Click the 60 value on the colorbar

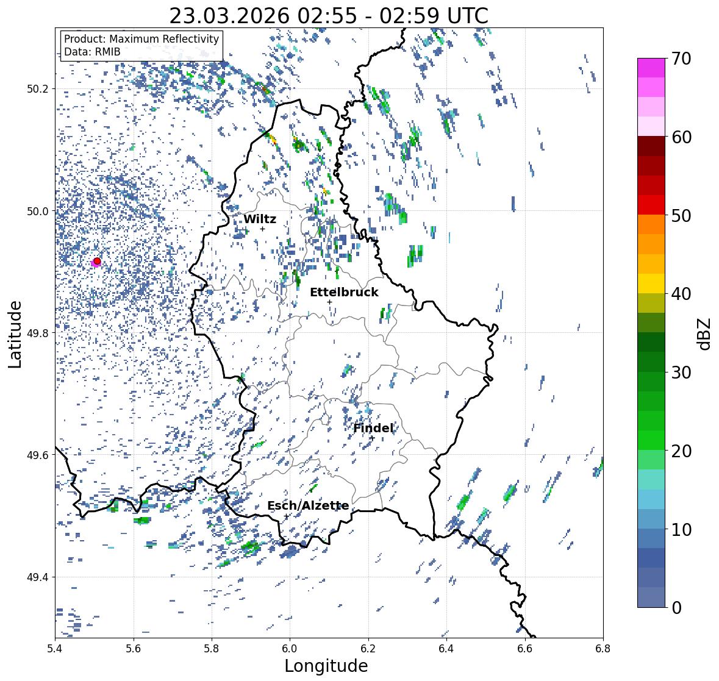681,137
